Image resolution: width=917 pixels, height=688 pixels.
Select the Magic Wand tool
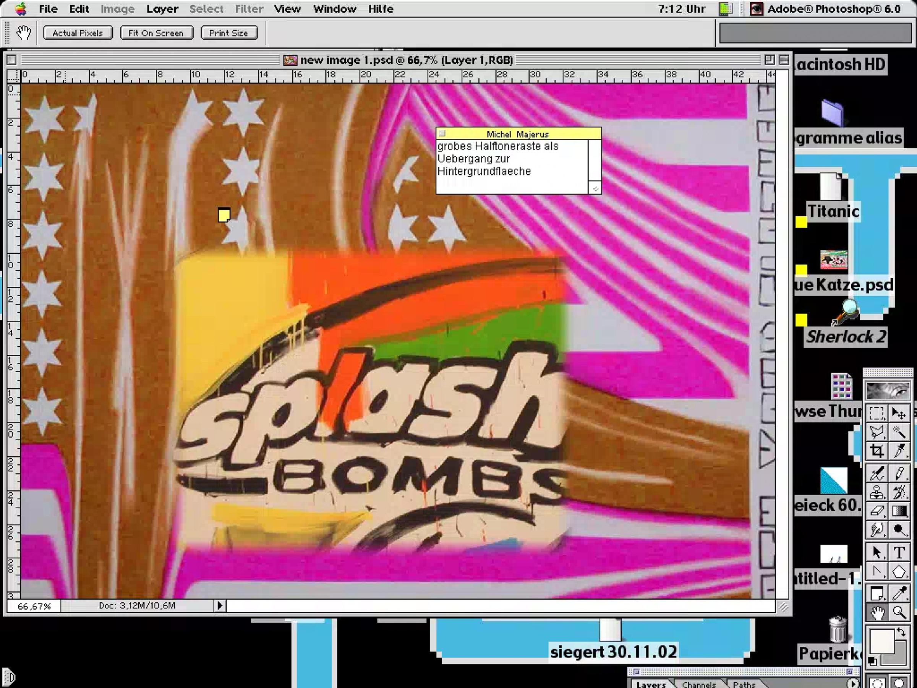tap(899, 432)
